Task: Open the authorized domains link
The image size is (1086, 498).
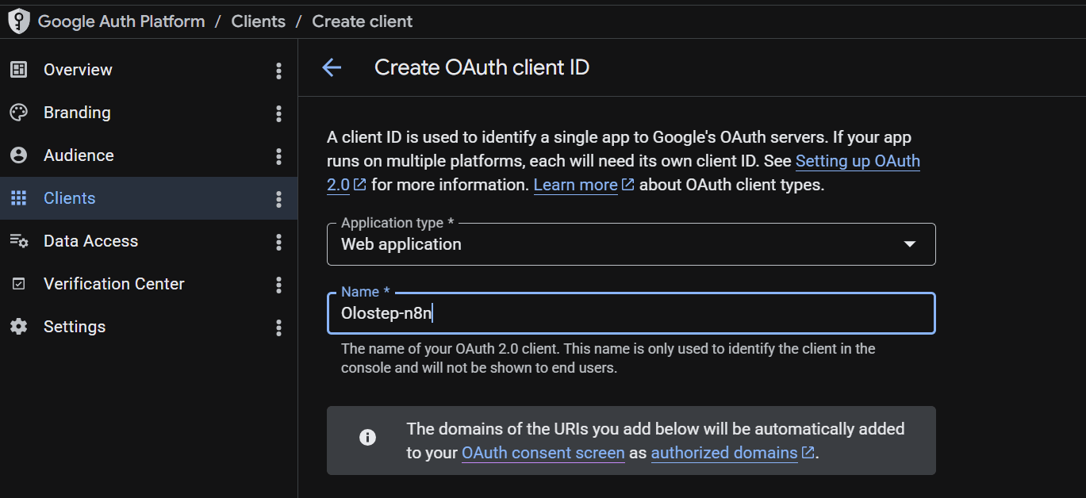Action: pyautogui.click(x=724, y=453)
